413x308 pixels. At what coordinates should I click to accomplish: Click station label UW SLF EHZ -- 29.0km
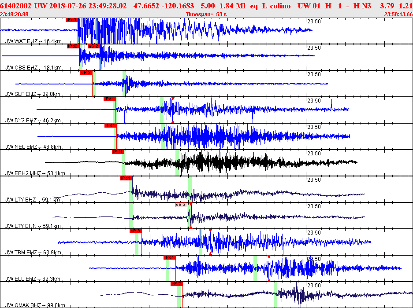33,94
